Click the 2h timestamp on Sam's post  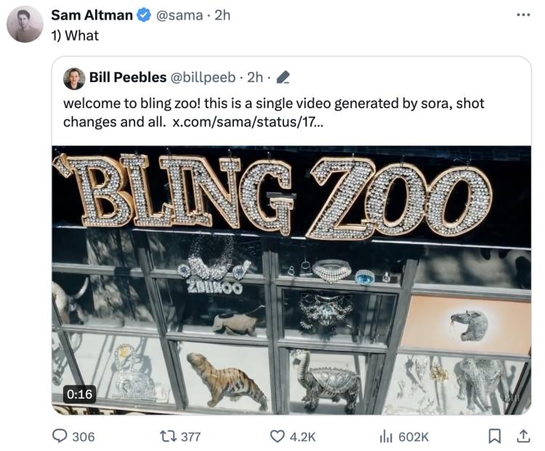[222, 15]
